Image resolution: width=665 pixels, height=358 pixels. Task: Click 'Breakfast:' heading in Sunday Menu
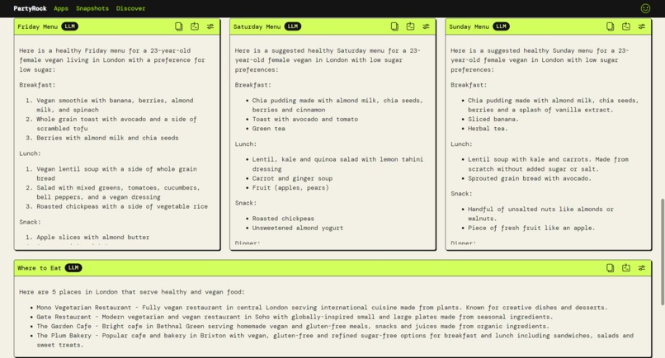[469, 85]
